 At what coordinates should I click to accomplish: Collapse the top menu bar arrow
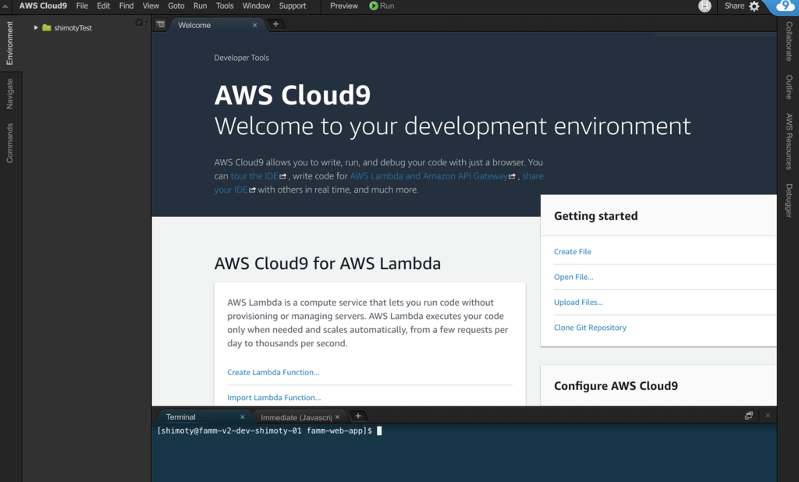[x=7, y=6]
